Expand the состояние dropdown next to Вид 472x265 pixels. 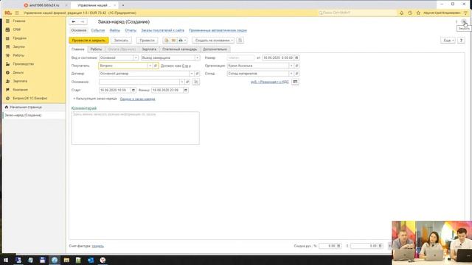(197, 57)
